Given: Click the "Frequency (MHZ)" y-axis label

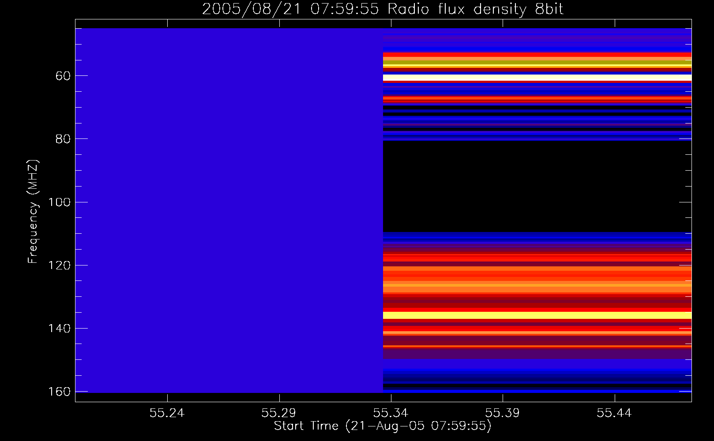Looking at the screenshot, I should pos(33,212).
